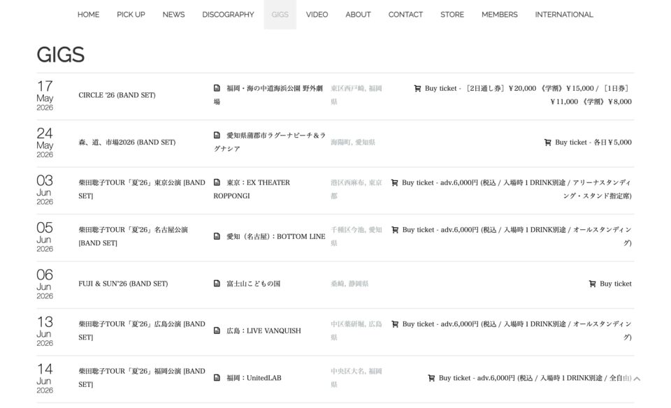Click venue 東京：EX THEATER ROPPONGI
671x408 pixels.
click(252, 189)
